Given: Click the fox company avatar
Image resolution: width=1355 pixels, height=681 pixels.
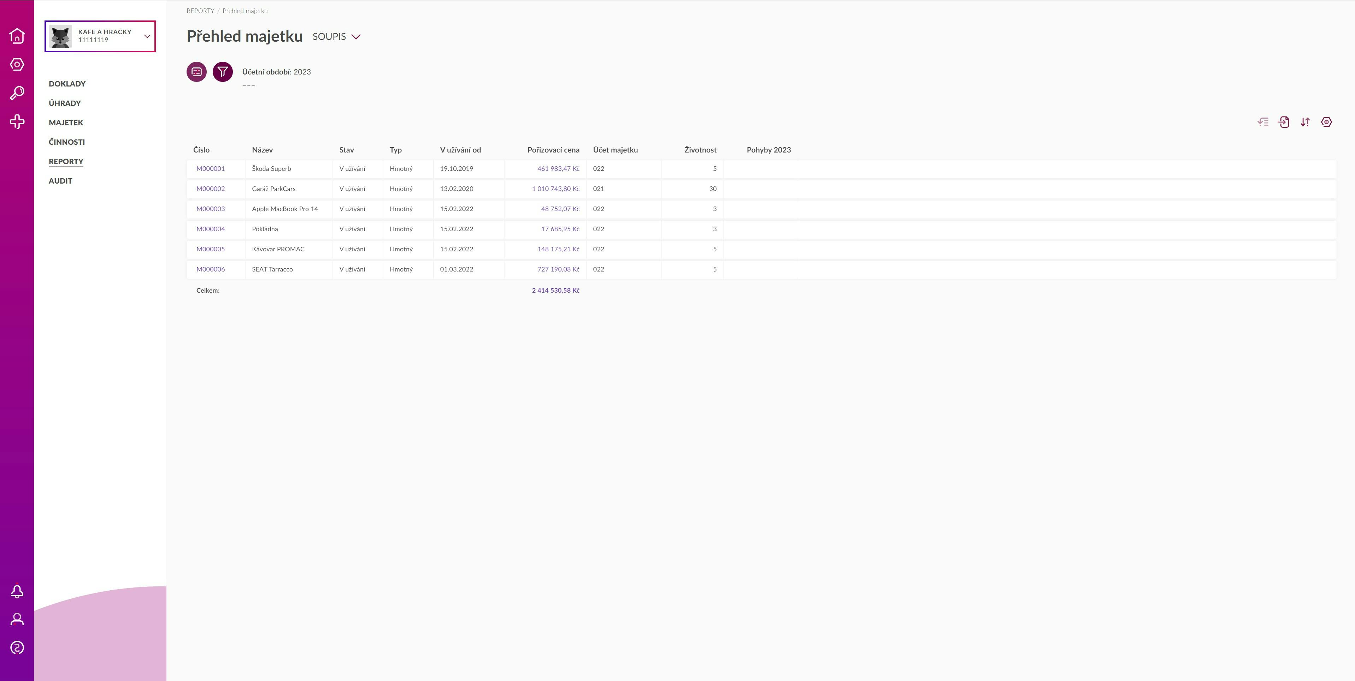Looking at the screenshot, I should tap(60, 37).
